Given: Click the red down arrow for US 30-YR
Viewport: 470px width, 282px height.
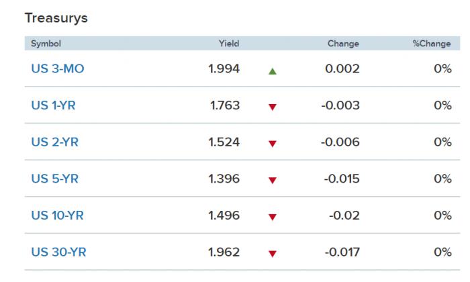Looking at the screenshot, I should pos(272,254).
